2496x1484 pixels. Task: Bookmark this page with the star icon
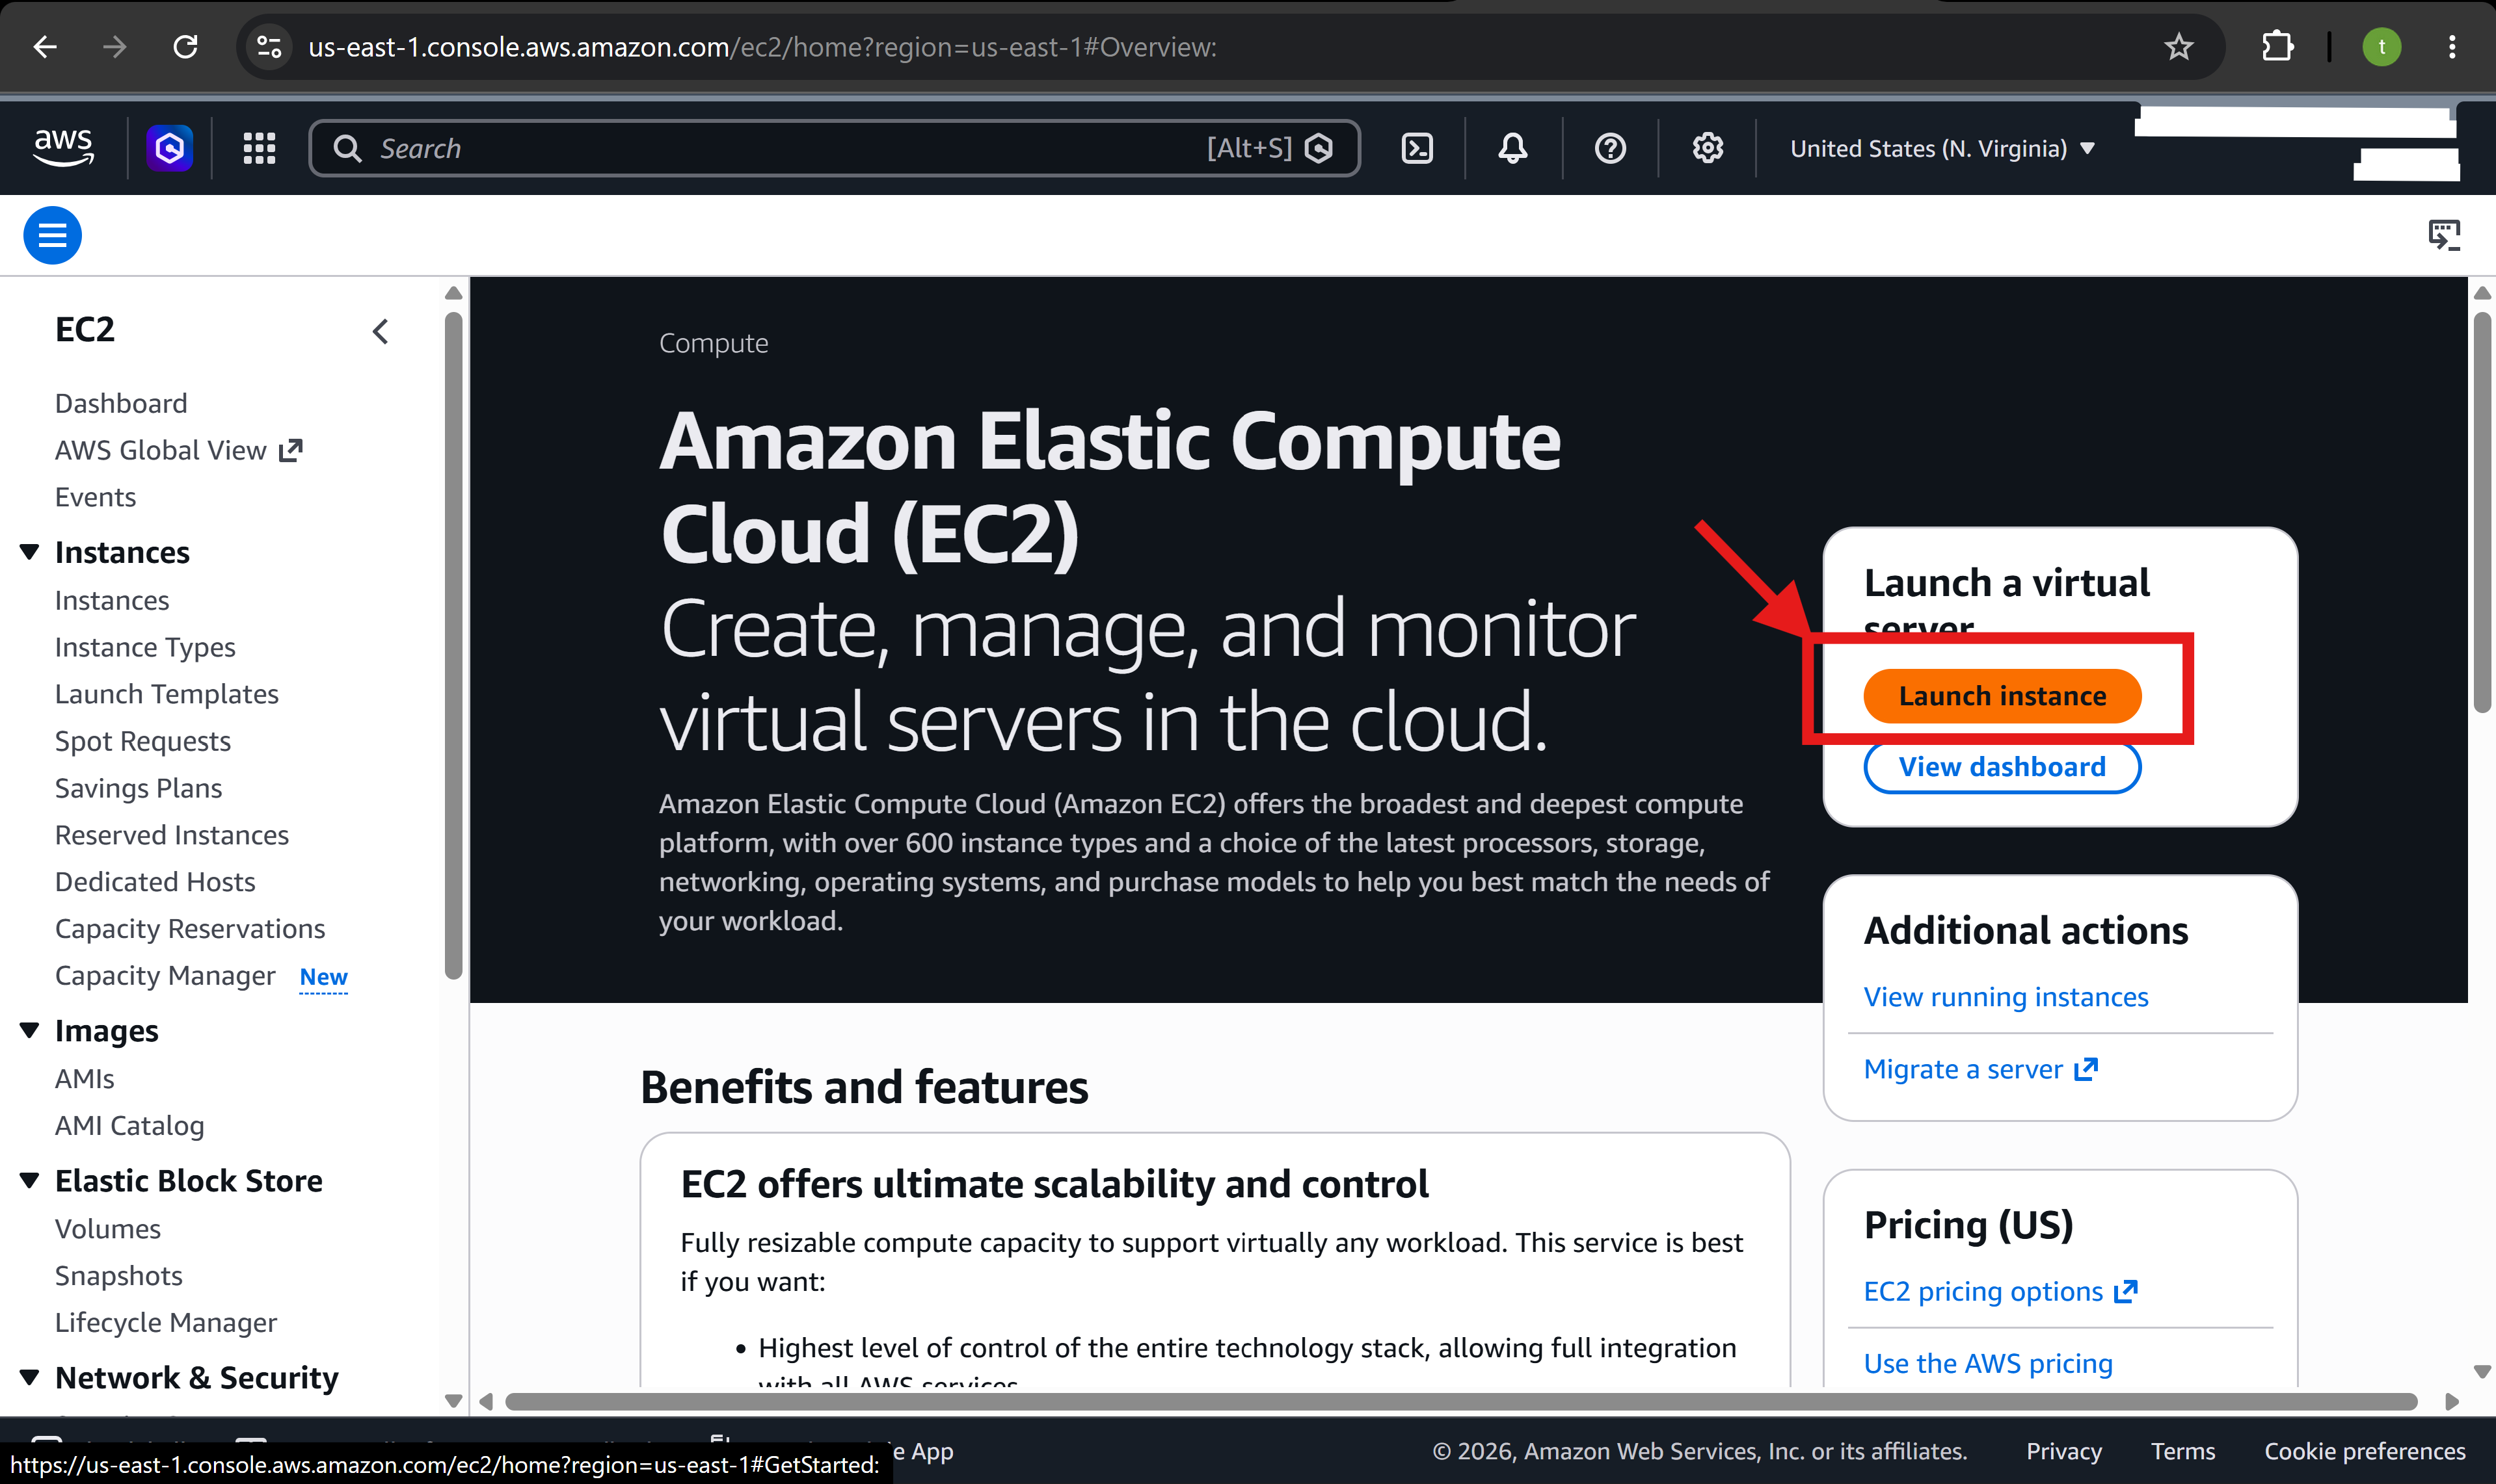tap(2179, 47)
